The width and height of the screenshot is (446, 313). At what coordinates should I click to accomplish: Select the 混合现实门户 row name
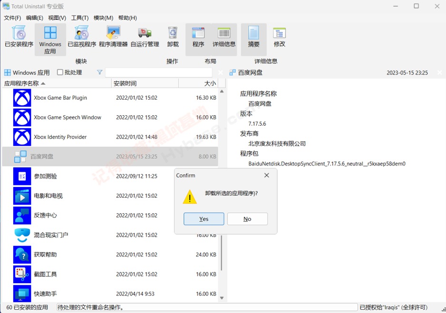click(x=51, y=235)
